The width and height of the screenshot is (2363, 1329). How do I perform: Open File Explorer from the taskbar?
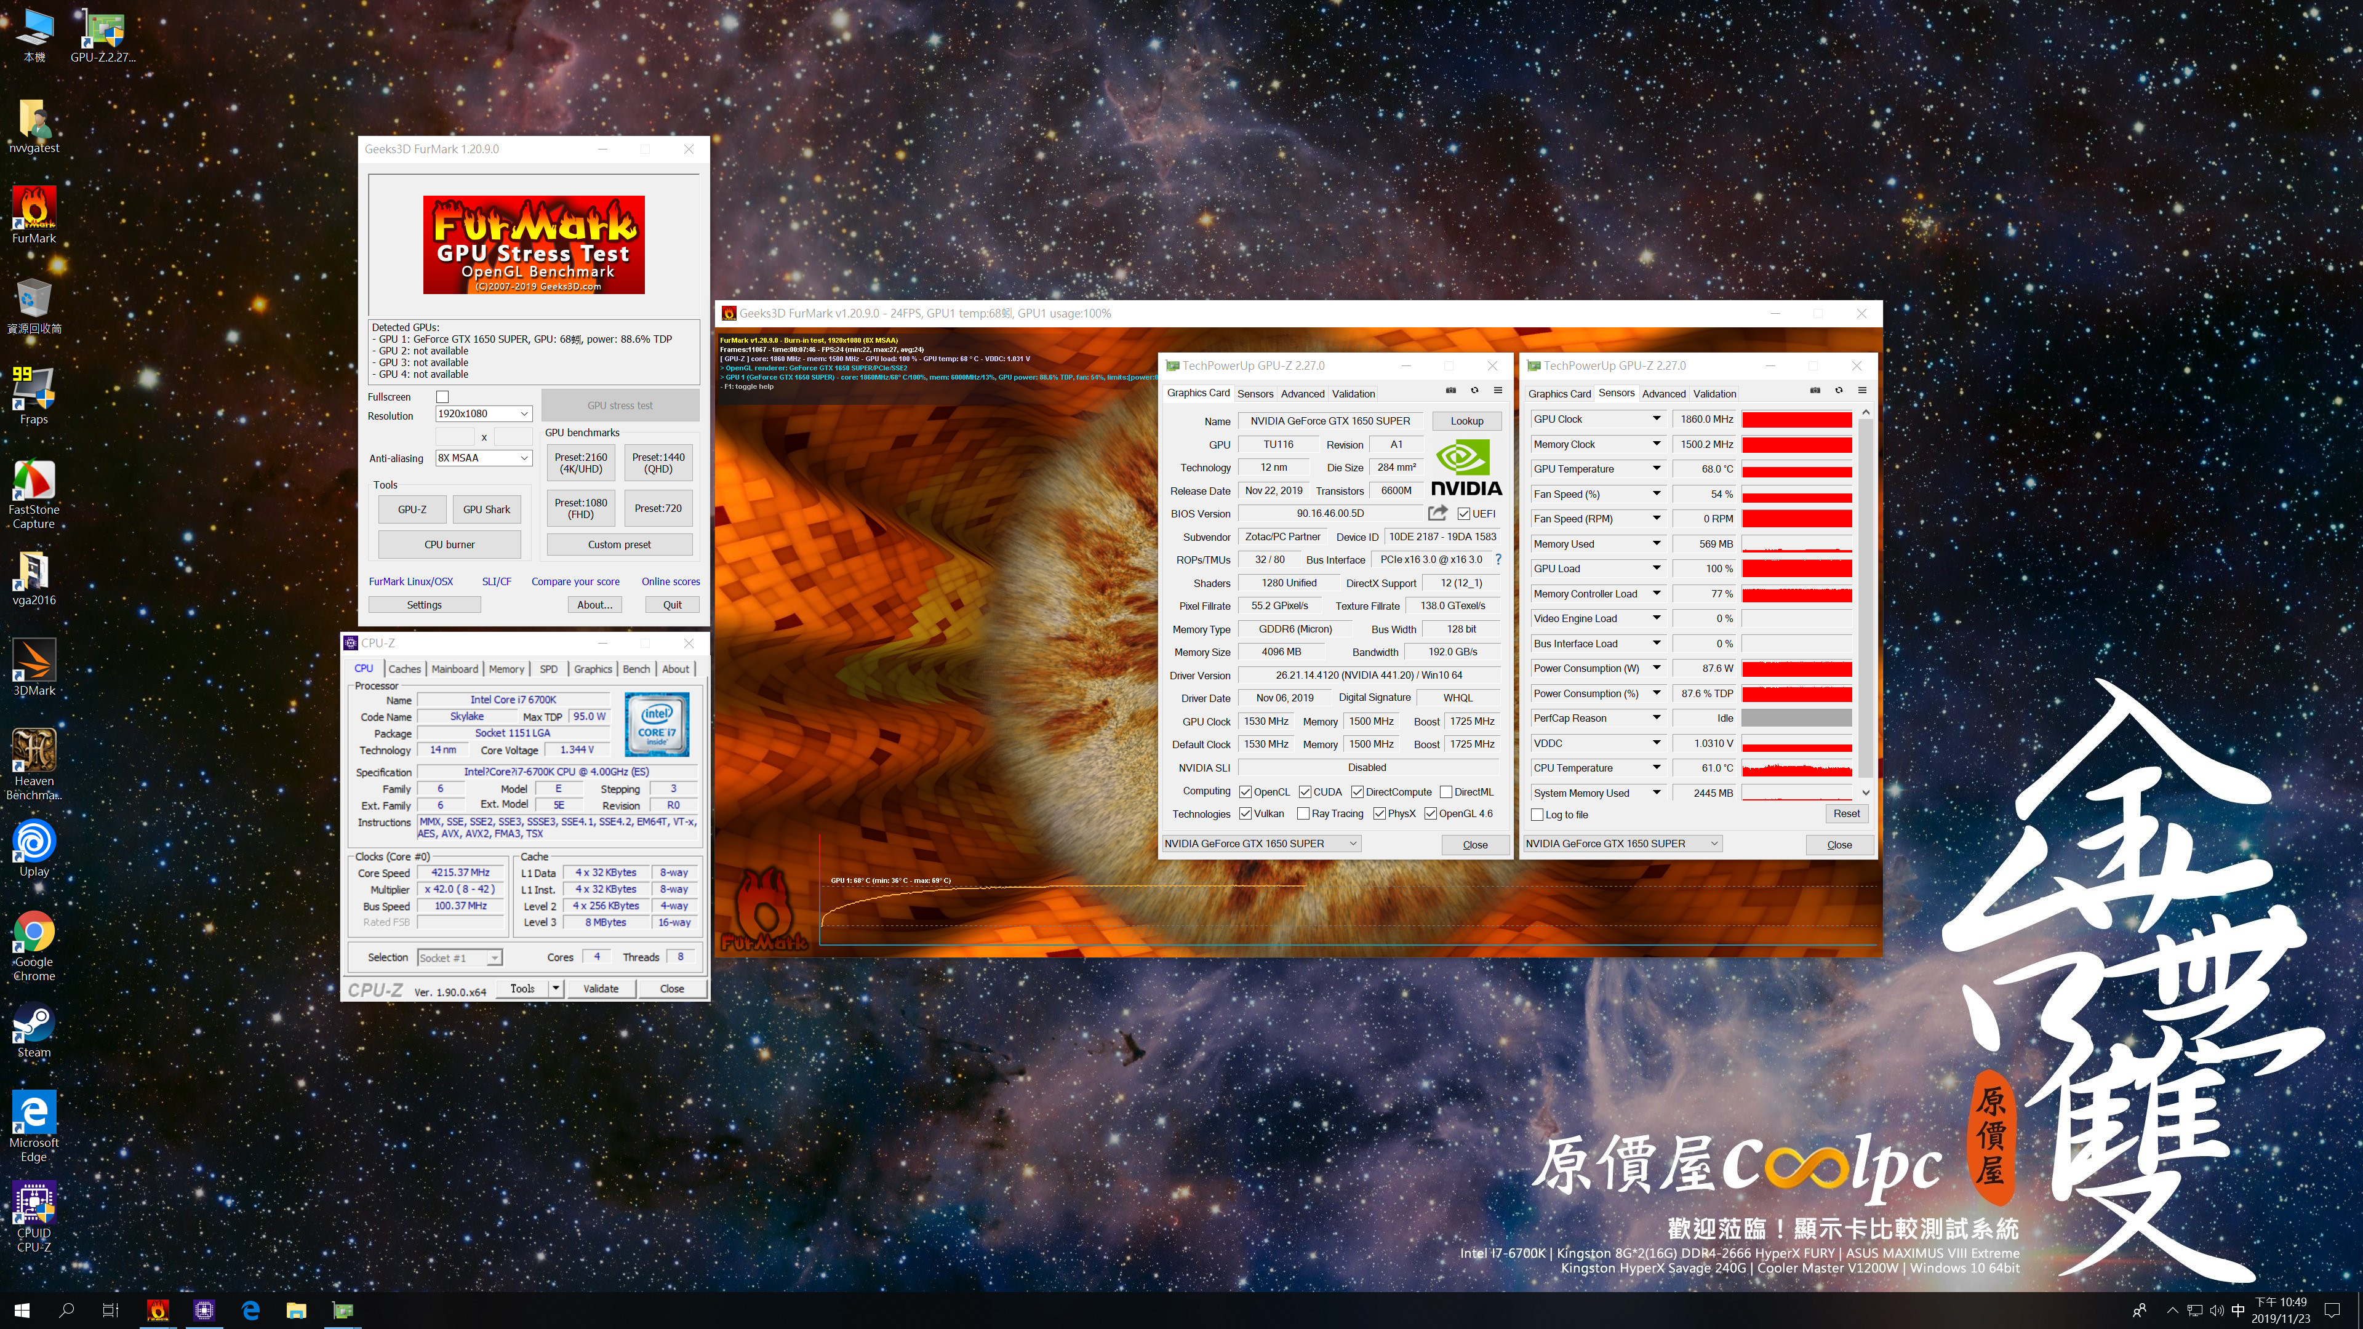click(295, 1311)
